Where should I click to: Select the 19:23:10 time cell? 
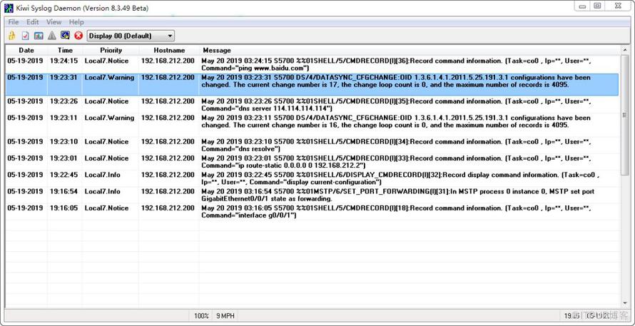pos(64,142)
